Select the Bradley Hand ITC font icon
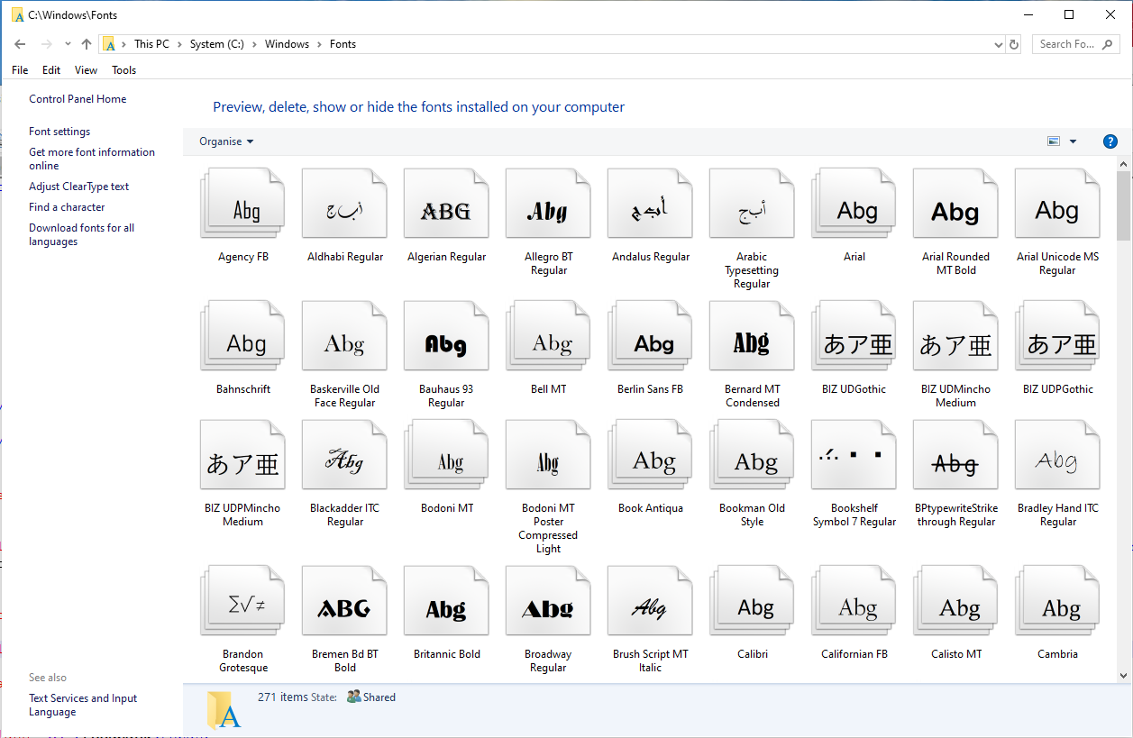This screenshot has height=738, width=1133. pos(1057,456)
